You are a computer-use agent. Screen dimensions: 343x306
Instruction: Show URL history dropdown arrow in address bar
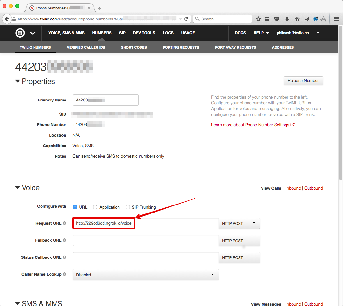[x=180, y=19]
